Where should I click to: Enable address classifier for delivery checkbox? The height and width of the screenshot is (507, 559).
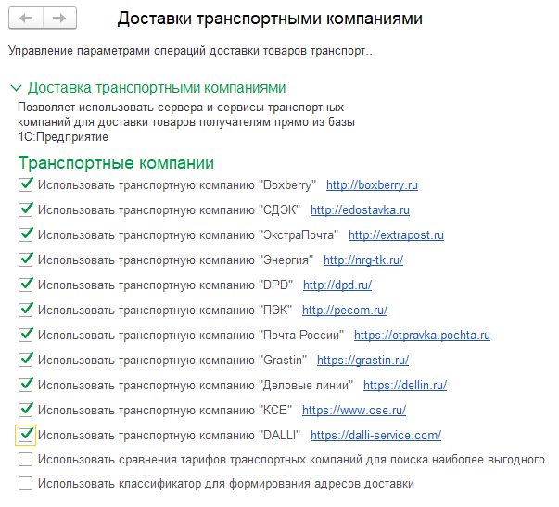coord(26,484)
